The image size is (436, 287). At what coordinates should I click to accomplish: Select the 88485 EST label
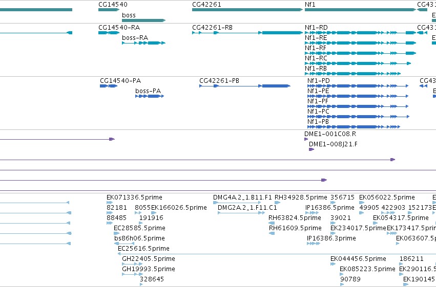[x=116, y=218]
